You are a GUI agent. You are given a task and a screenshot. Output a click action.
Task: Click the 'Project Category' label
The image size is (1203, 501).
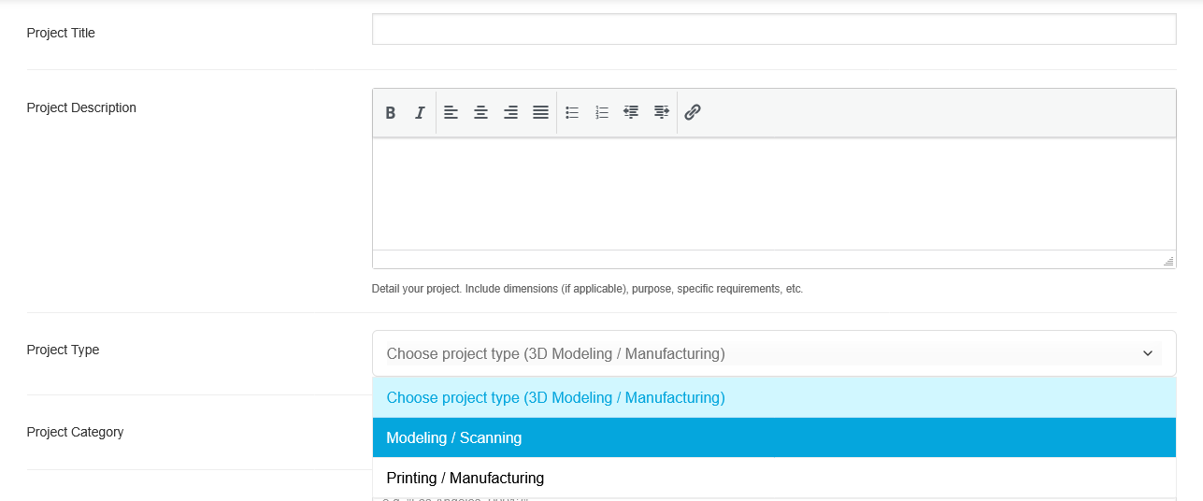75,432
